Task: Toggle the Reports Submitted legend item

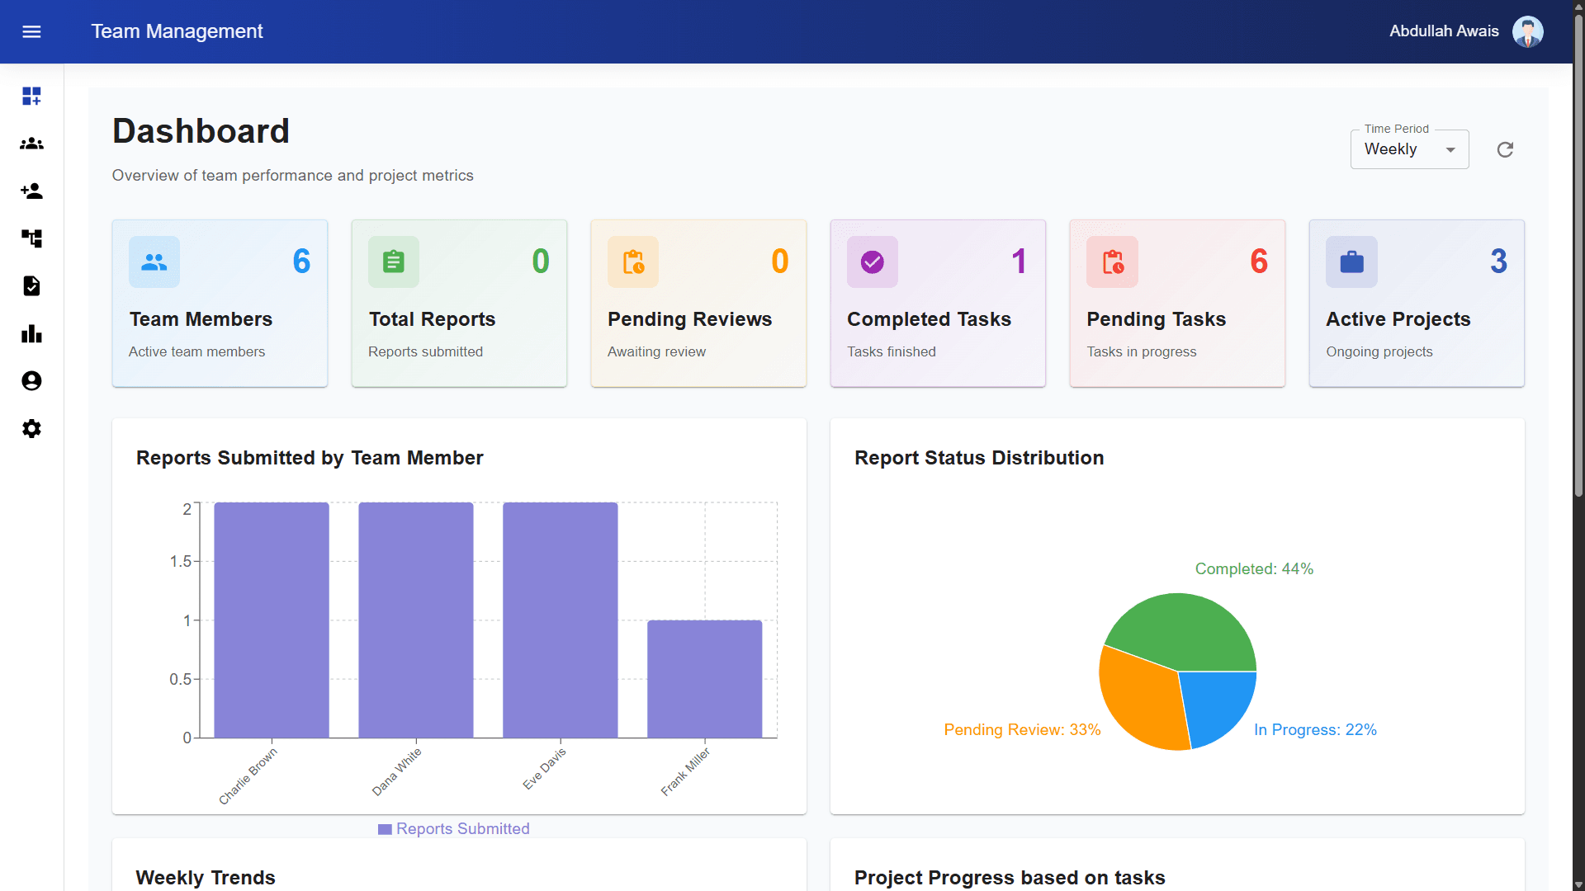Action: click(x=453, y=829)
